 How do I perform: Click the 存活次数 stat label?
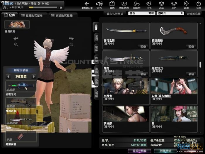(x=156, y=145)
